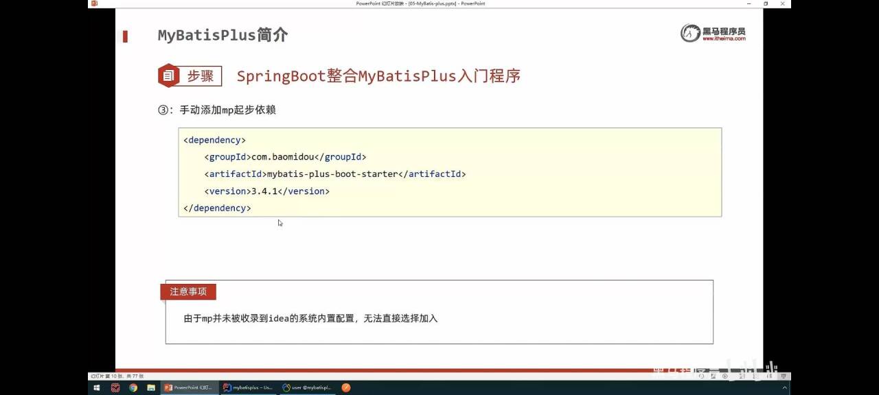
Task: Click the version 3.4.1 line
Action: pyautogui.click(x=266, y=191)
